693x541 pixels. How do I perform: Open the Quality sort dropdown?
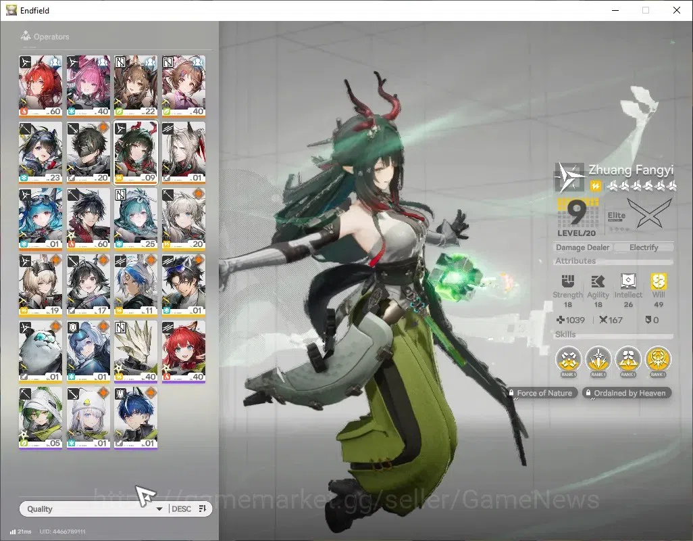[x=94, y=509]
